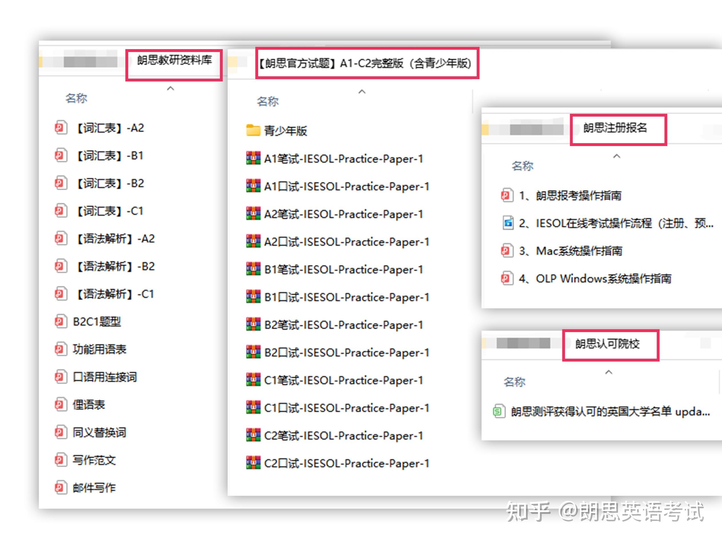This screenshot has height=541, width=722.
Task: Select the PDF icon of 4、OLP Windows系统操作指南
Action: [x=507, y=279]
